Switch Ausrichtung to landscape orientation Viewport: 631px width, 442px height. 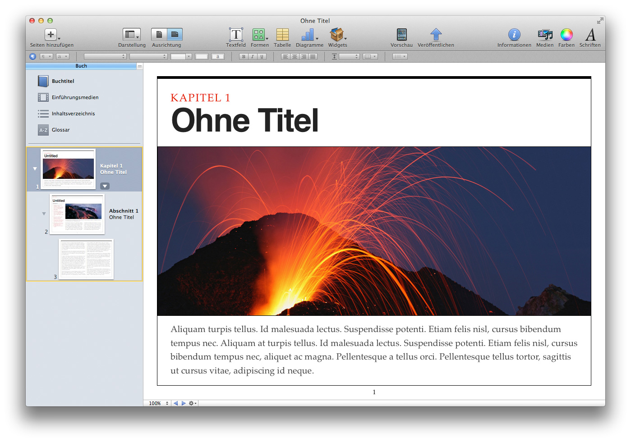point(175,35)
